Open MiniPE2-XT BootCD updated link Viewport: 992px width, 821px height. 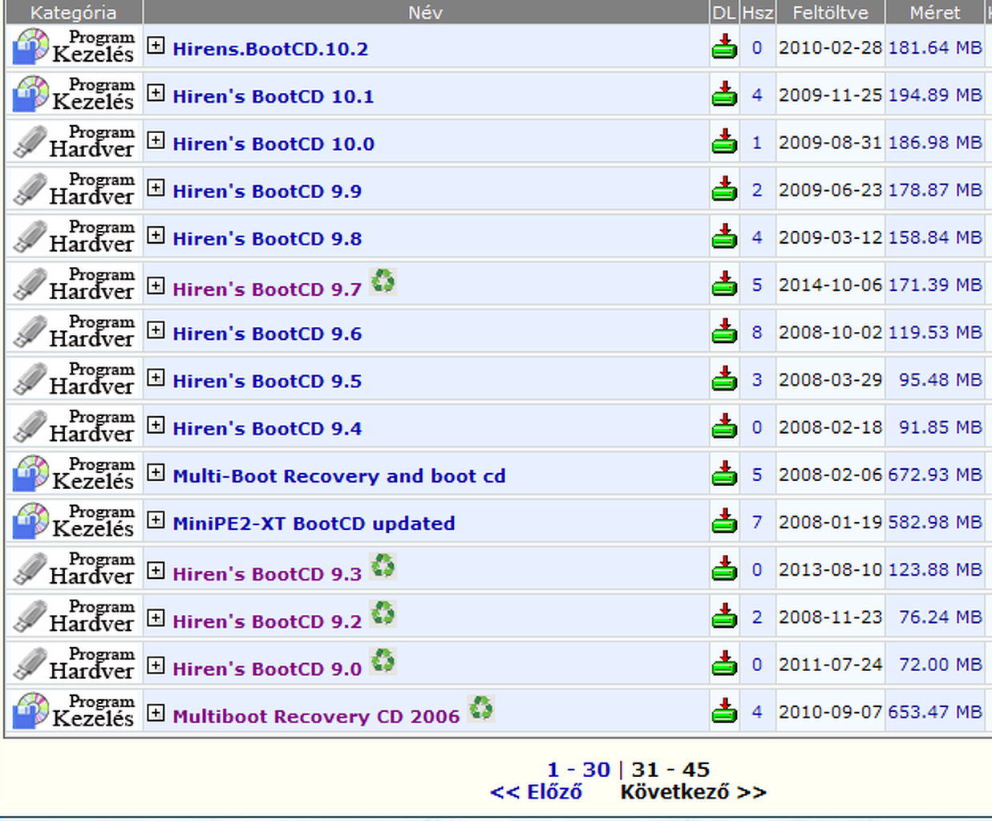tap(314, 523)
